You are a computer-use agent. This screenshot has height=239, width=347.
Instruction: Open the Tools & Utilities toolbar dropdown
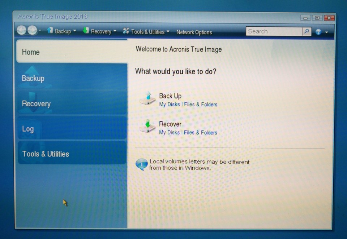point(168,32)
